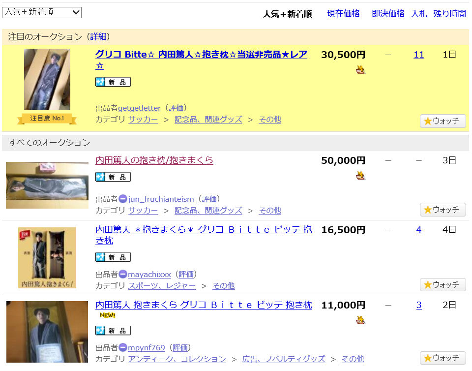Add the 50,000円 listing to watch list

tap(442, 210)
